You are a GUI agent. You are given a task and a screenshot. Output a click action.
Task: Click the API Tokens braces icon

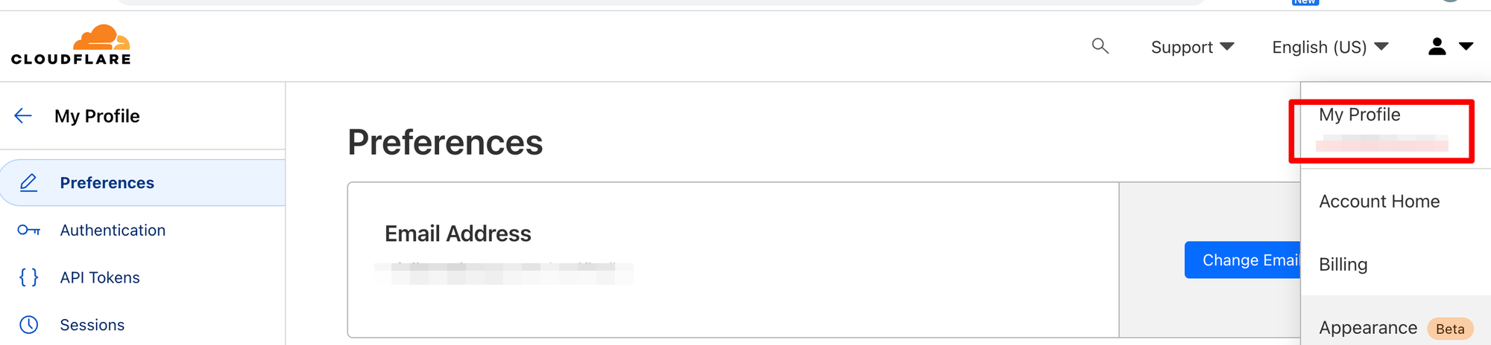[x=28, y=277]
